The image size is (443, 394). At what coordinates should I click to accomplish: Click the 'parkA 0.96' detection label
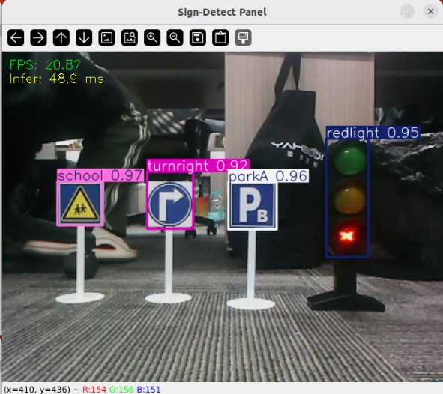tap(268, 176)
